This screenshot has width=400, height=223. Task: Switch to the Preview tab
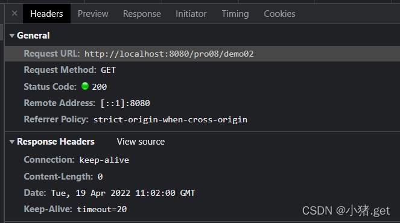(93, 14)
